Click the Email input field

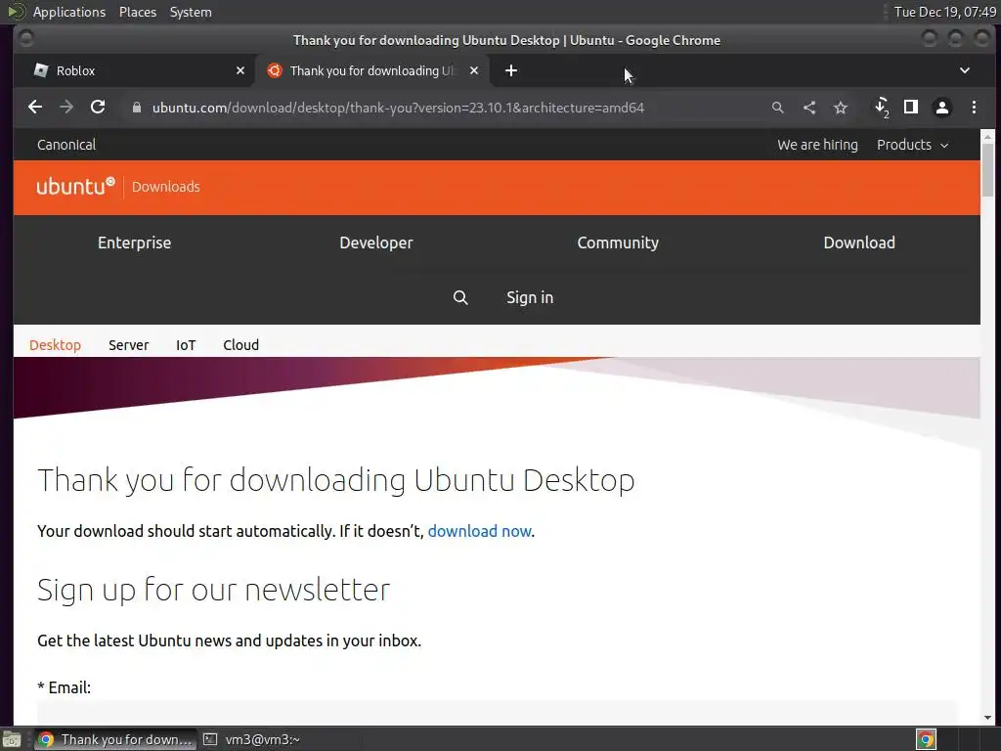[498, 713]
